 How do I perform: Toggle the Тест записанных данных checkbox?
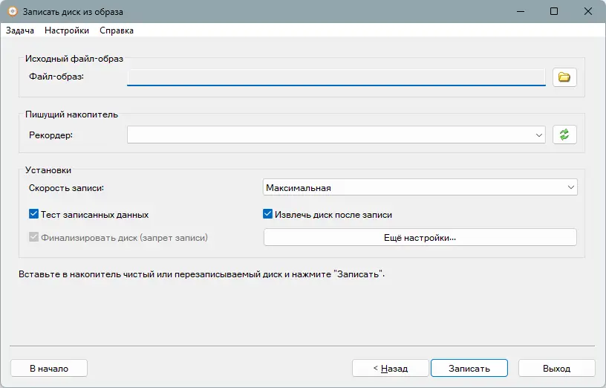(x=33, y=215)
